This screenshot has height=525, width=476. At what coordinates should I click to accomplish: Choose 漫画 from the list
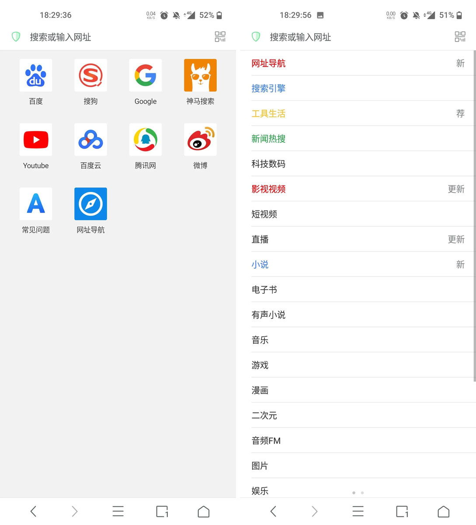tap(358, 390)
